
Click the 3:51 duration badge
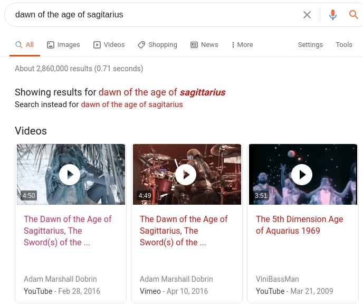tap(261, 196)
